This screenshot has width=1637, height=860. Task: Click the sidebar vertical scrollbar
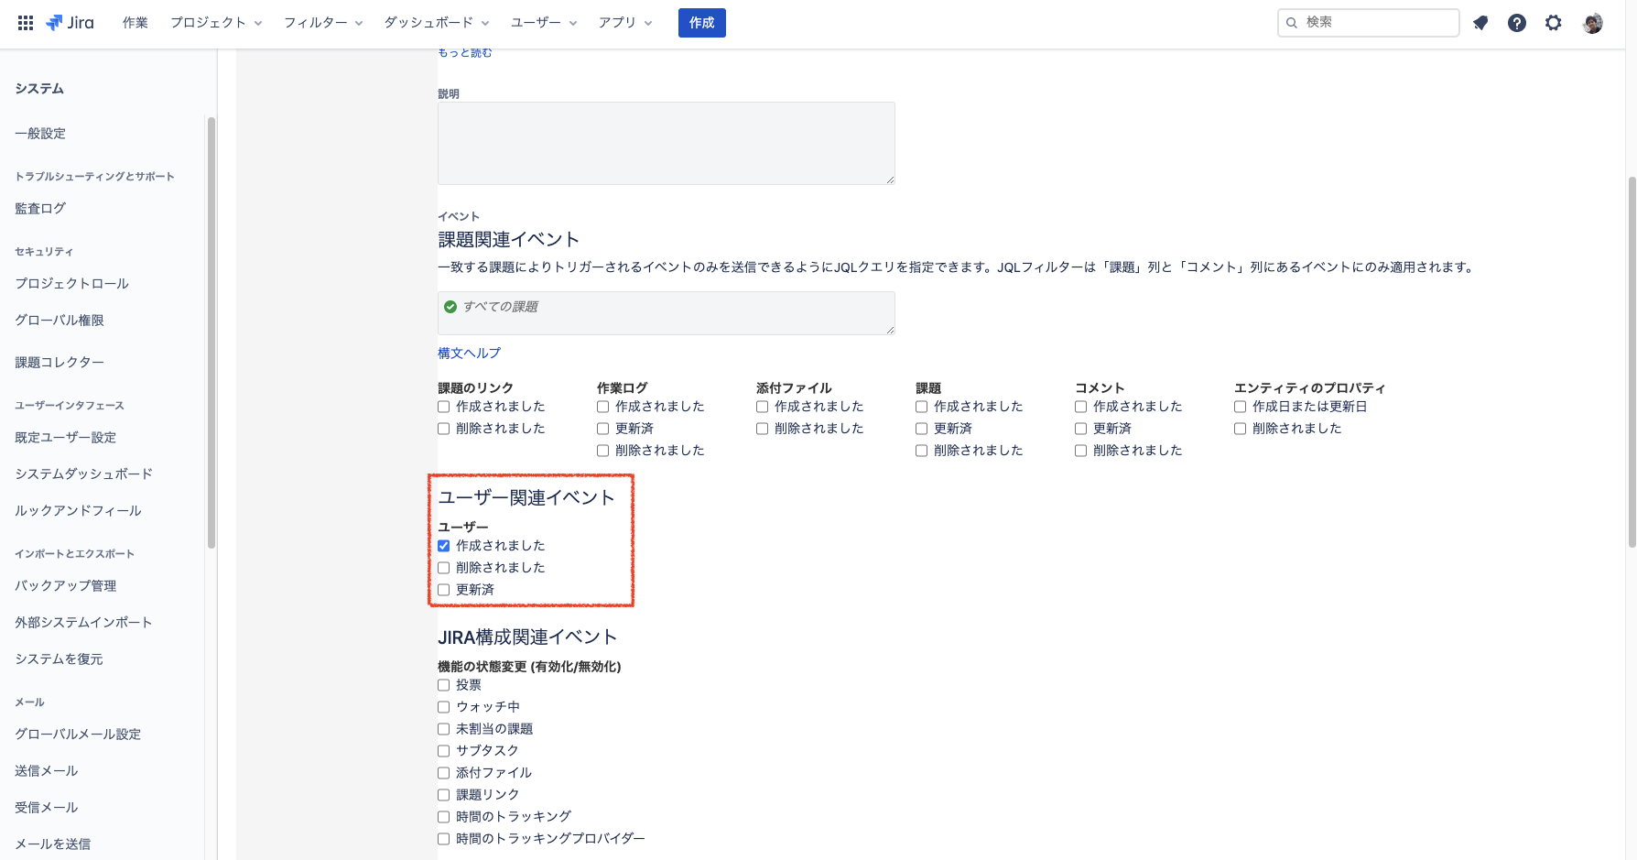[x=211, y=332]
